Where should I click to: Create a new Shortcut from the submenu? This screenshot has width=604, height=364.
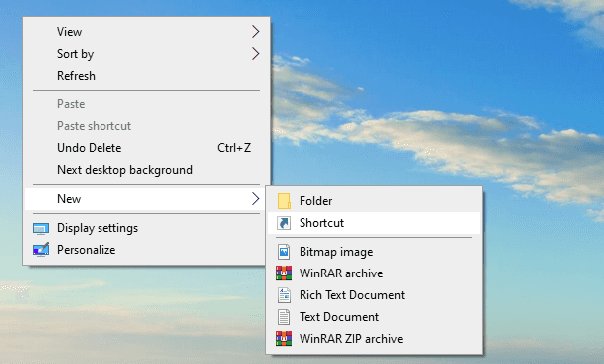point(374,223)
